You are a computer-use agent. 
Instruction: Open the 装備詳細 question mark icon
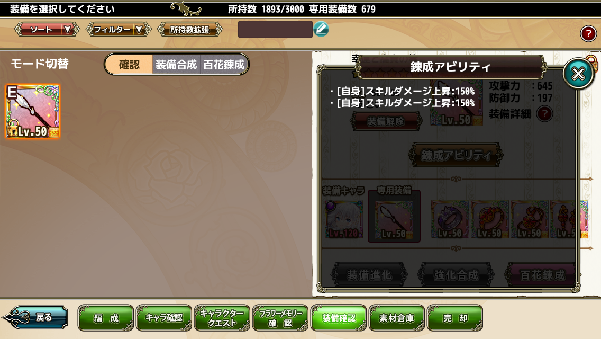tap(544, 114)
